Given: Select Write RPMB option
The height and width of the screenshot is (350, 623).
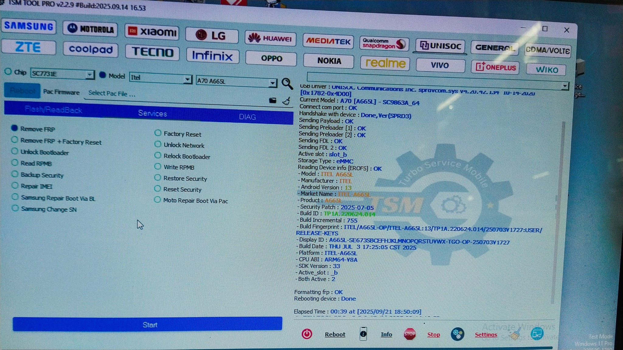Looking at the screenshot, I should pyautogui.click(x=158, y=166).
